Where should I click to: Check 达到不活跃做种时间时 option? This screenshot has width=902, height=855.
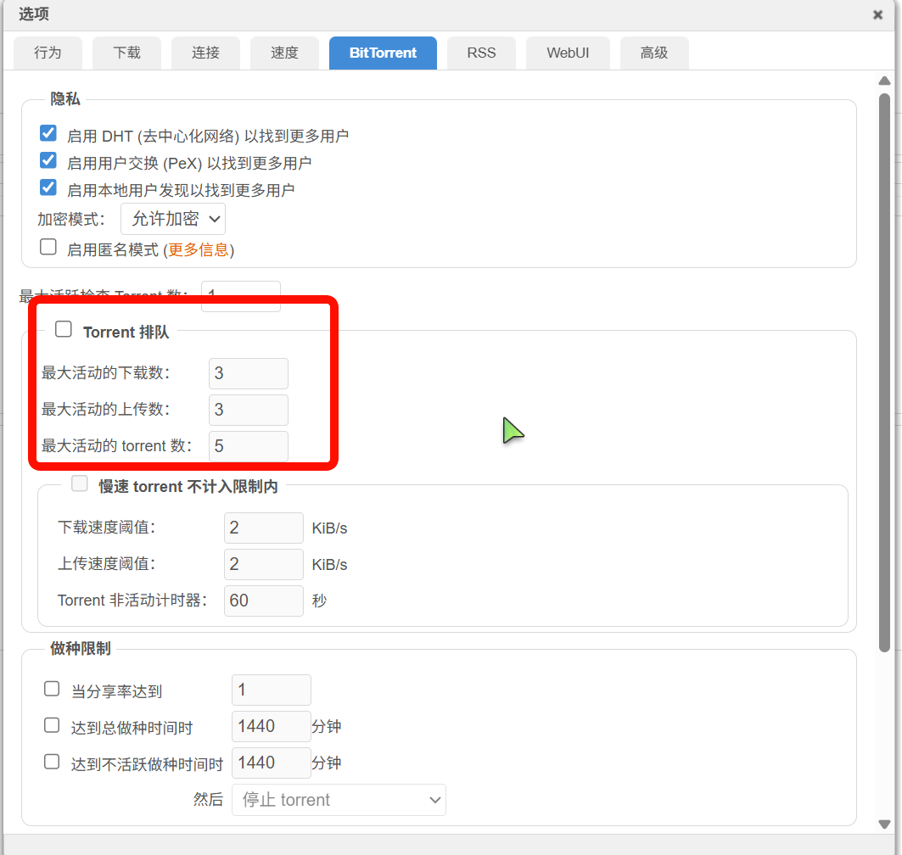[x=52, y=762]
